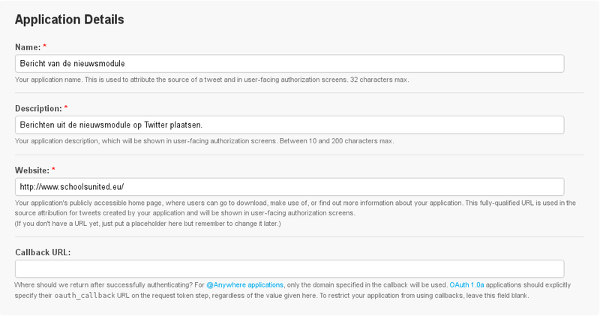Click the Callback URL: label
Image resolution: width=600 pixels, height=316 pixels.
(43, 252)
